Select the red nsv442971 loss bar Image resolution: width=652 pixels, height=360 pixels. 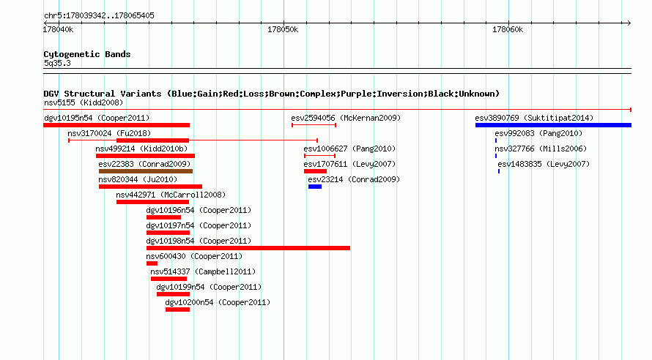tap(152, 202)
